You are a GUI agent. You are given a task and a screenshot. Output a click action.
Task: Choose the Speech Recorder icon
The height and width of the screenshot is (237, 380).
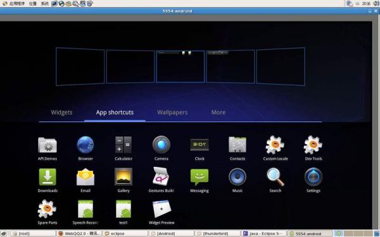click(x=85, y=209)
